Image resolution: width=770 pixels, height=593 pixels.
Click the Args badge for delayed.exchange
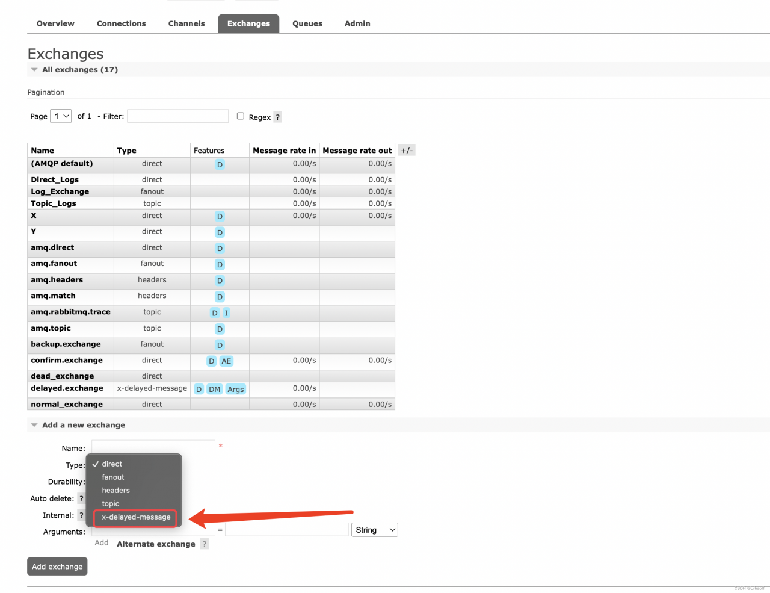(236, 390)
